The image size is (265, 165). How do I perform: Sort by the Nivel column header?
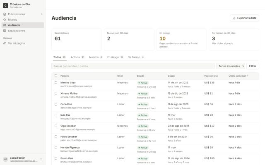120,76
